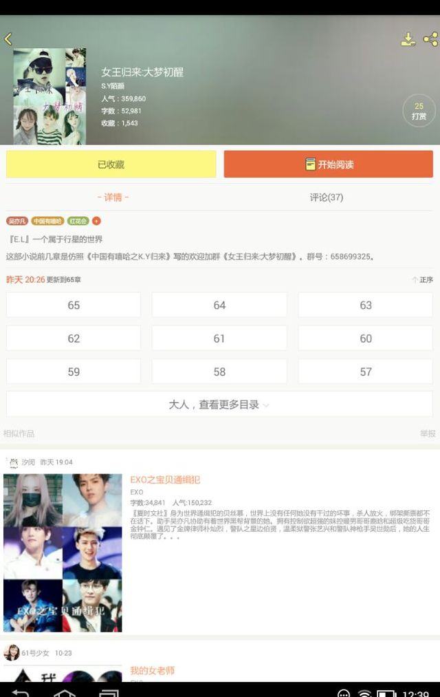Tap the share icon in header
The image size is (440, 697).
(x=430, y=39)
